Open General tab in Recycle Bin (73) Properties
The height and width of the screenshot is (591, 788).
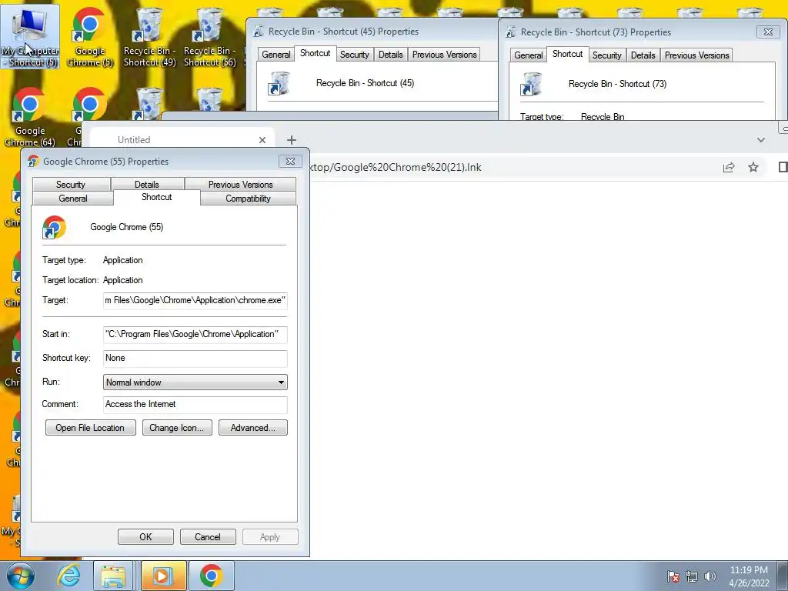528,55
